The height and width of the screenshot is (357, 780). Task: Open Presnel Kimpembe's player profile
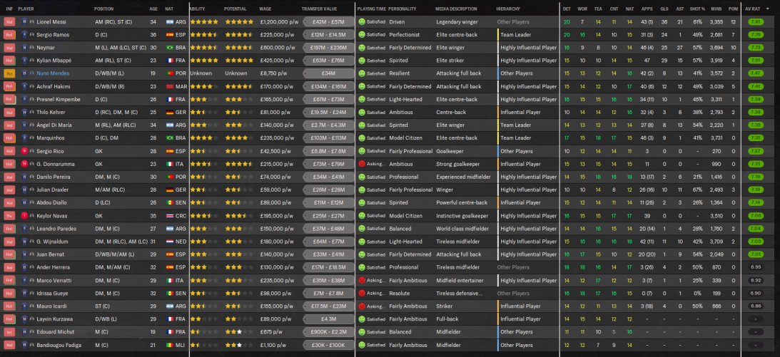pos(59,99)
